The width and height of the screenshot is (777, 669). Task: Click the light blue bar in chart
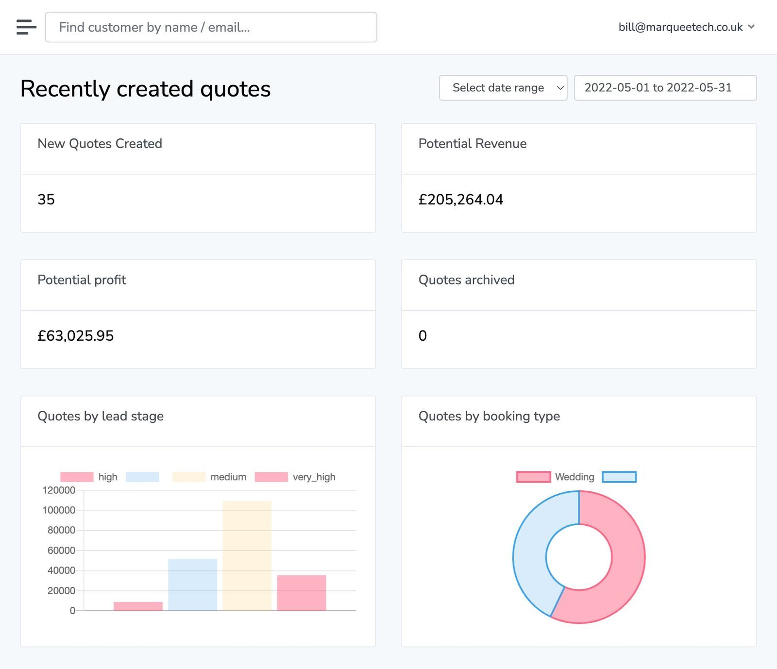coord(193,585)
